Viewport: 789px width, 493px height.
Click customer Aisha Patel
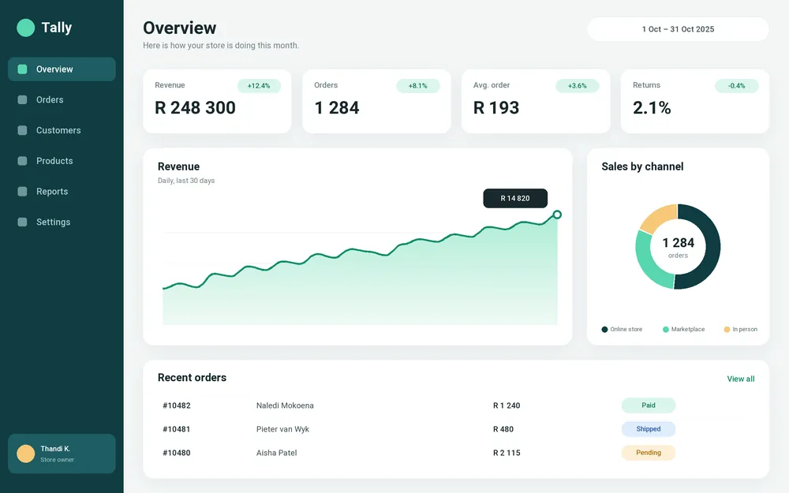click(277, 453)
